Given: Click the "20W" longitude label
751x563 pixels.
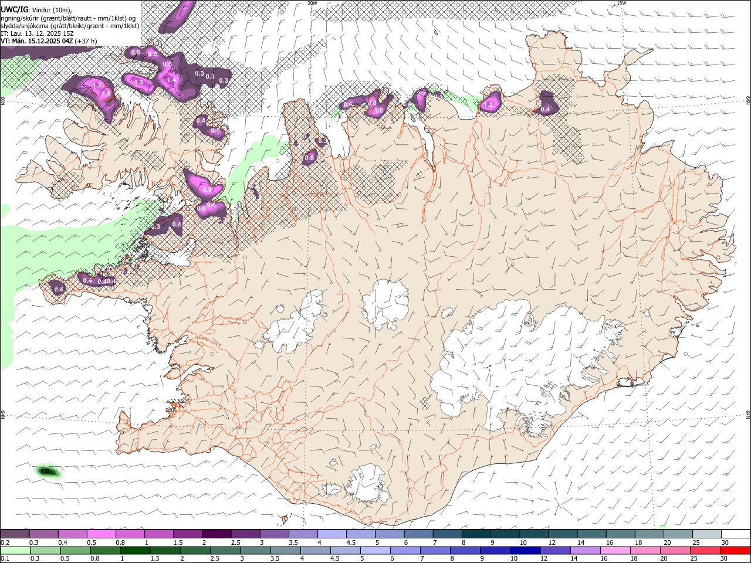Looking at the screenshot, I should pos(312,3).
